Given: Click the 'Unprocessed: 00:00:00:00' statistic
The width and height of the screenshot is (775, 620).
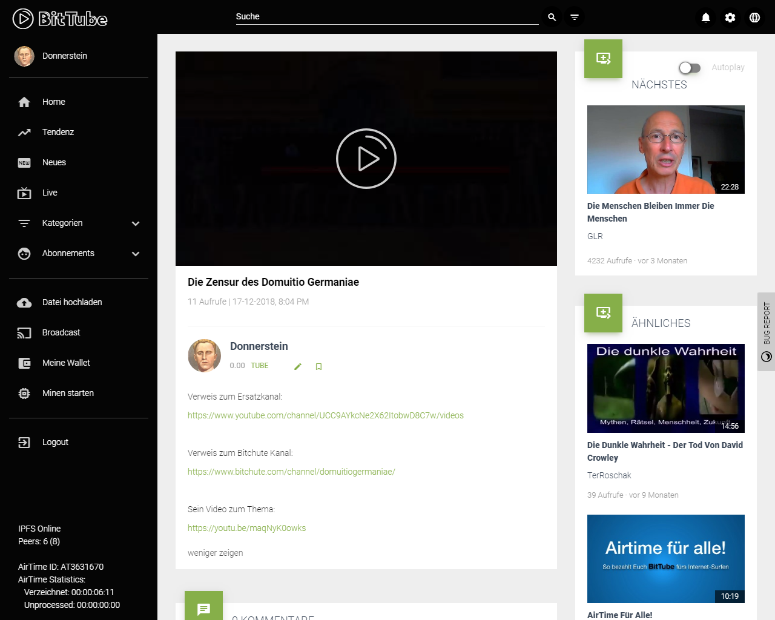Looking at the screenshot, I should [72, 605].
